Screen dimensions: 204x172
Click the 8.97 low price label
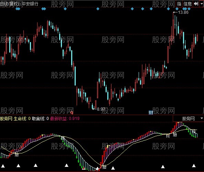(x=101, y=109)
